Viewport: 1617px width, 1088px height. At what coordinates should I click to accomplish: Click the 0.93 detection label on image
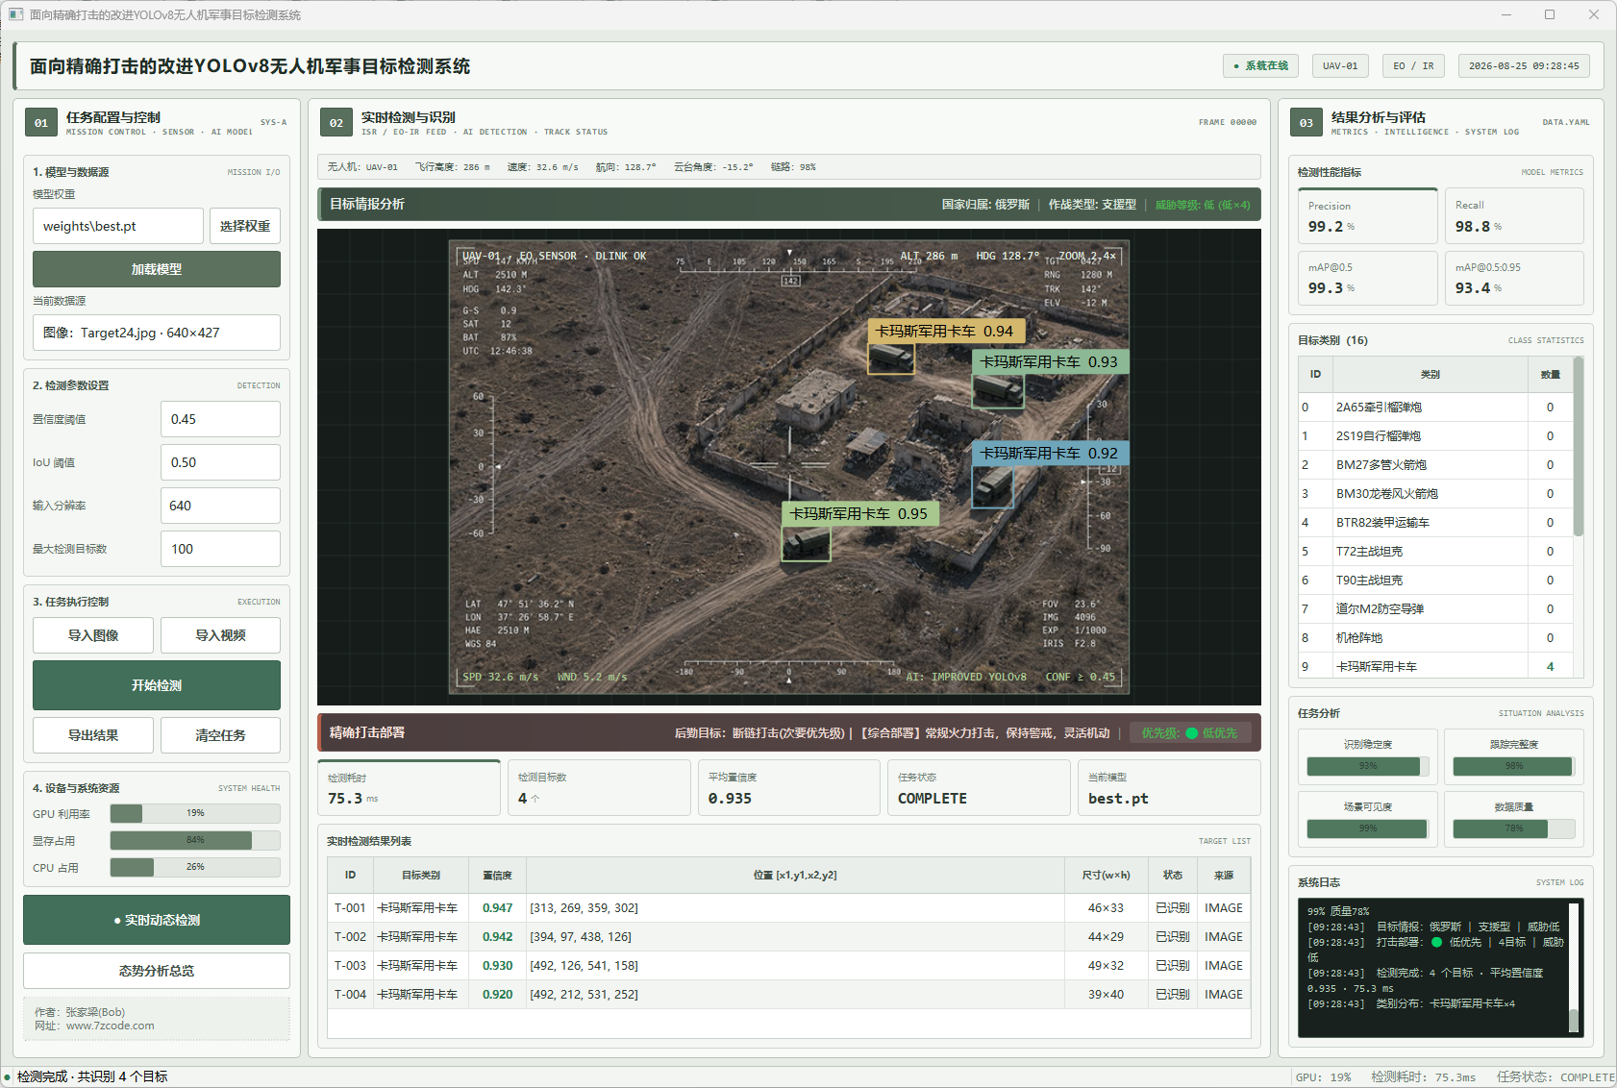pyautogui.click(x=1049, y=362)
